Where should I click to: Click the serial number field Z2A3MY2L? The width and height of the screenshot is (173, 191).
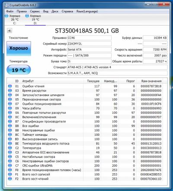[x=89, y=44]
